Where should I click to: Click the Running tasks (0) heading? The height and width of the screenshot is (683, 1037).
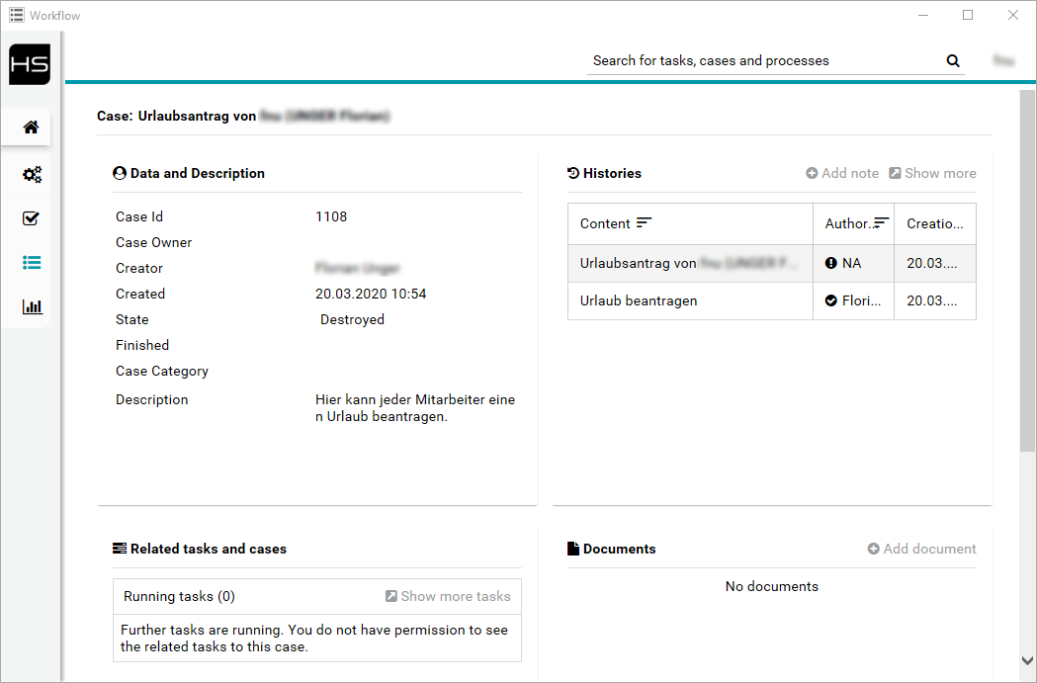pyautogui.click(x=179, y=596)
